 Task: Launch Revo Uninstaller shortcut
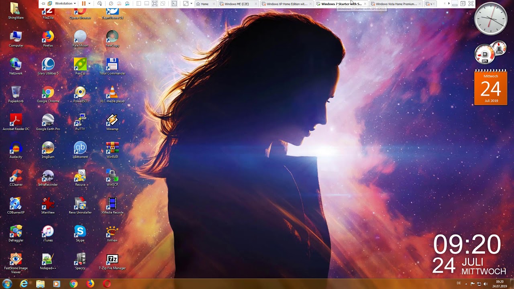tap(80, 206)
